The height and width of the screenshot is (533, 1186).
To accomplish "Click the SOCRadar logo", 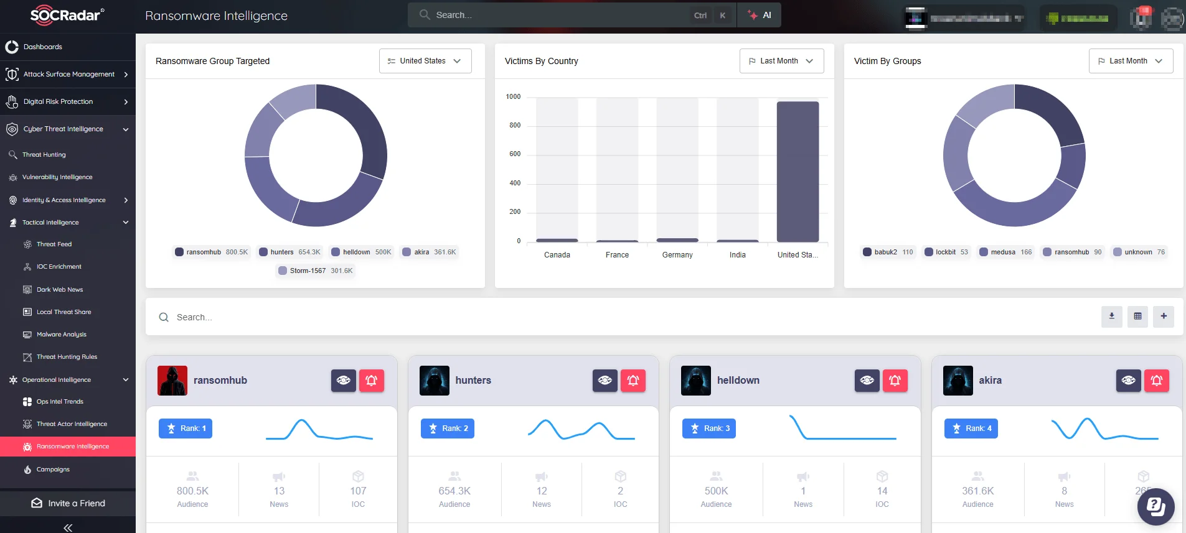I will tap(67, 15).
